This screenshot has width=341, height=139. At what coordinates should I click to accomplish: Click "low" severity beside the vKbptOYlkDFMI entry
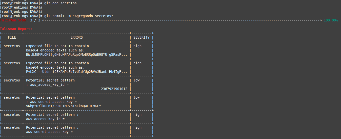click(136, 97)
